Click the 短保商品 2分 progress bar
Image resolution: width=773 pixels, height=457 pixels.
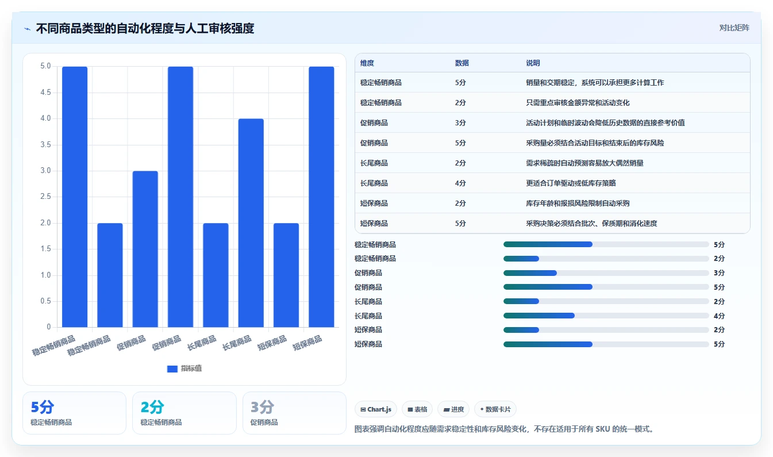pyautogui.click(x=606, y=330)
